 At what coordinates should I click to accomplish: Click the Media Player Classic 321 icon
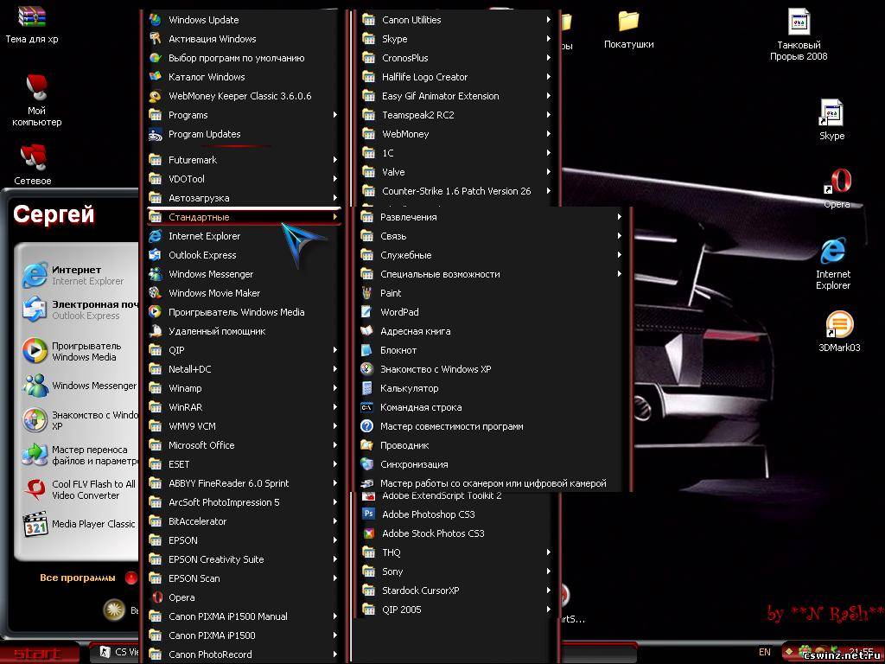pyautogui.click(x=35, y=524)
